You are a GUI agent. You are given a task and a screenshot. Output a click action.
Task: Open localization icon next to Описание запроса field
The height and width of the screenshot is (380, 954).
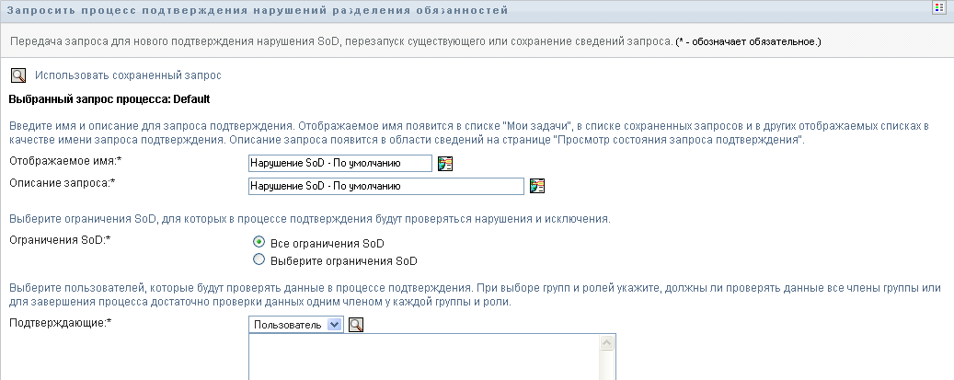click(537, 187)
